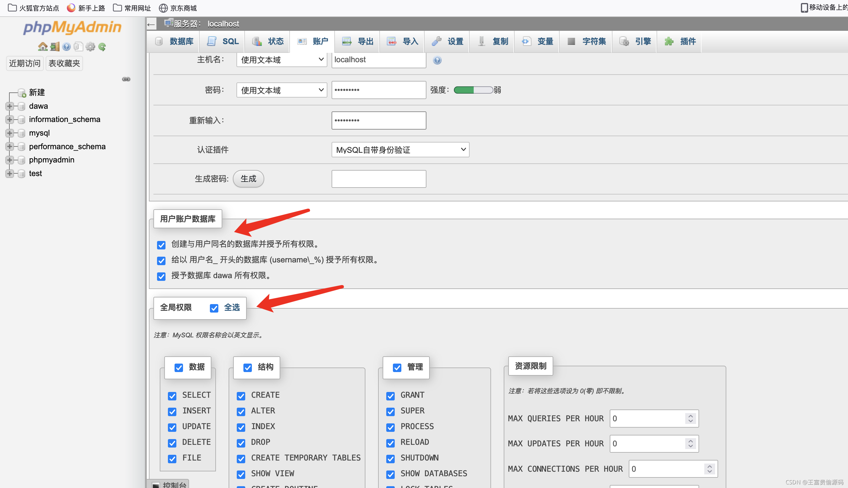
Task: Uncheck grant all privileges on dawa
Action: [161, 277]
